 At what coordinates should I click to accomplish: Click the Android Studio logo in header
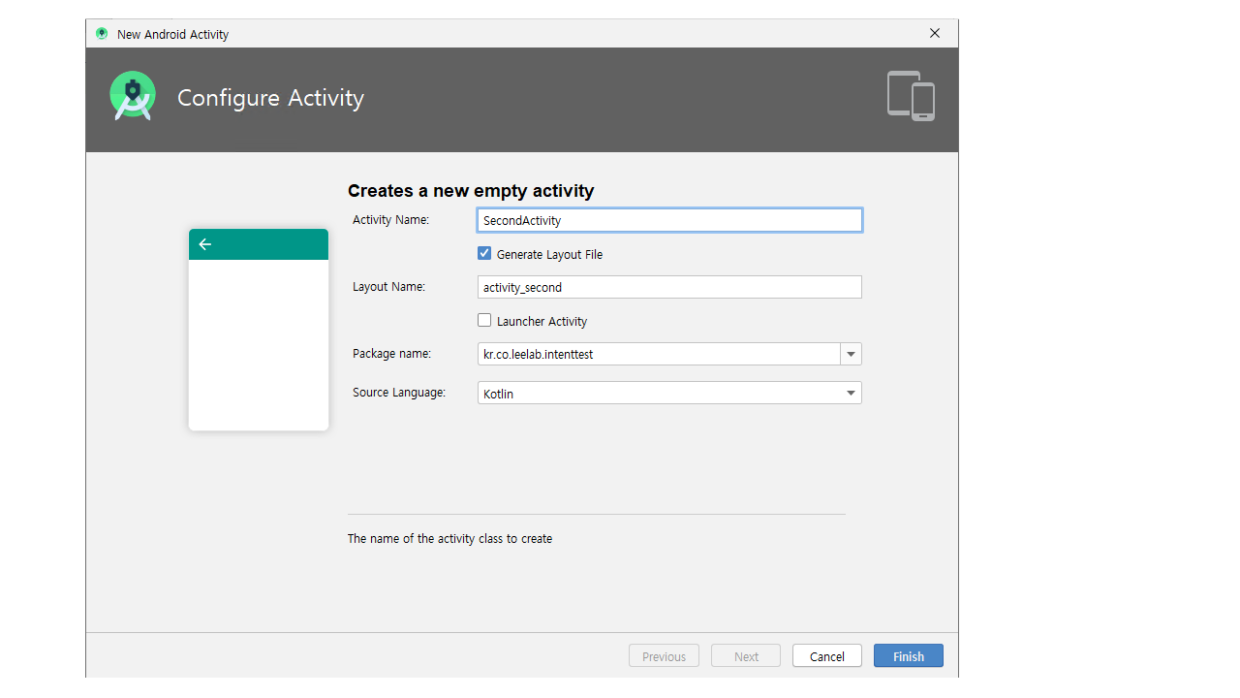[x=133, y=96]
